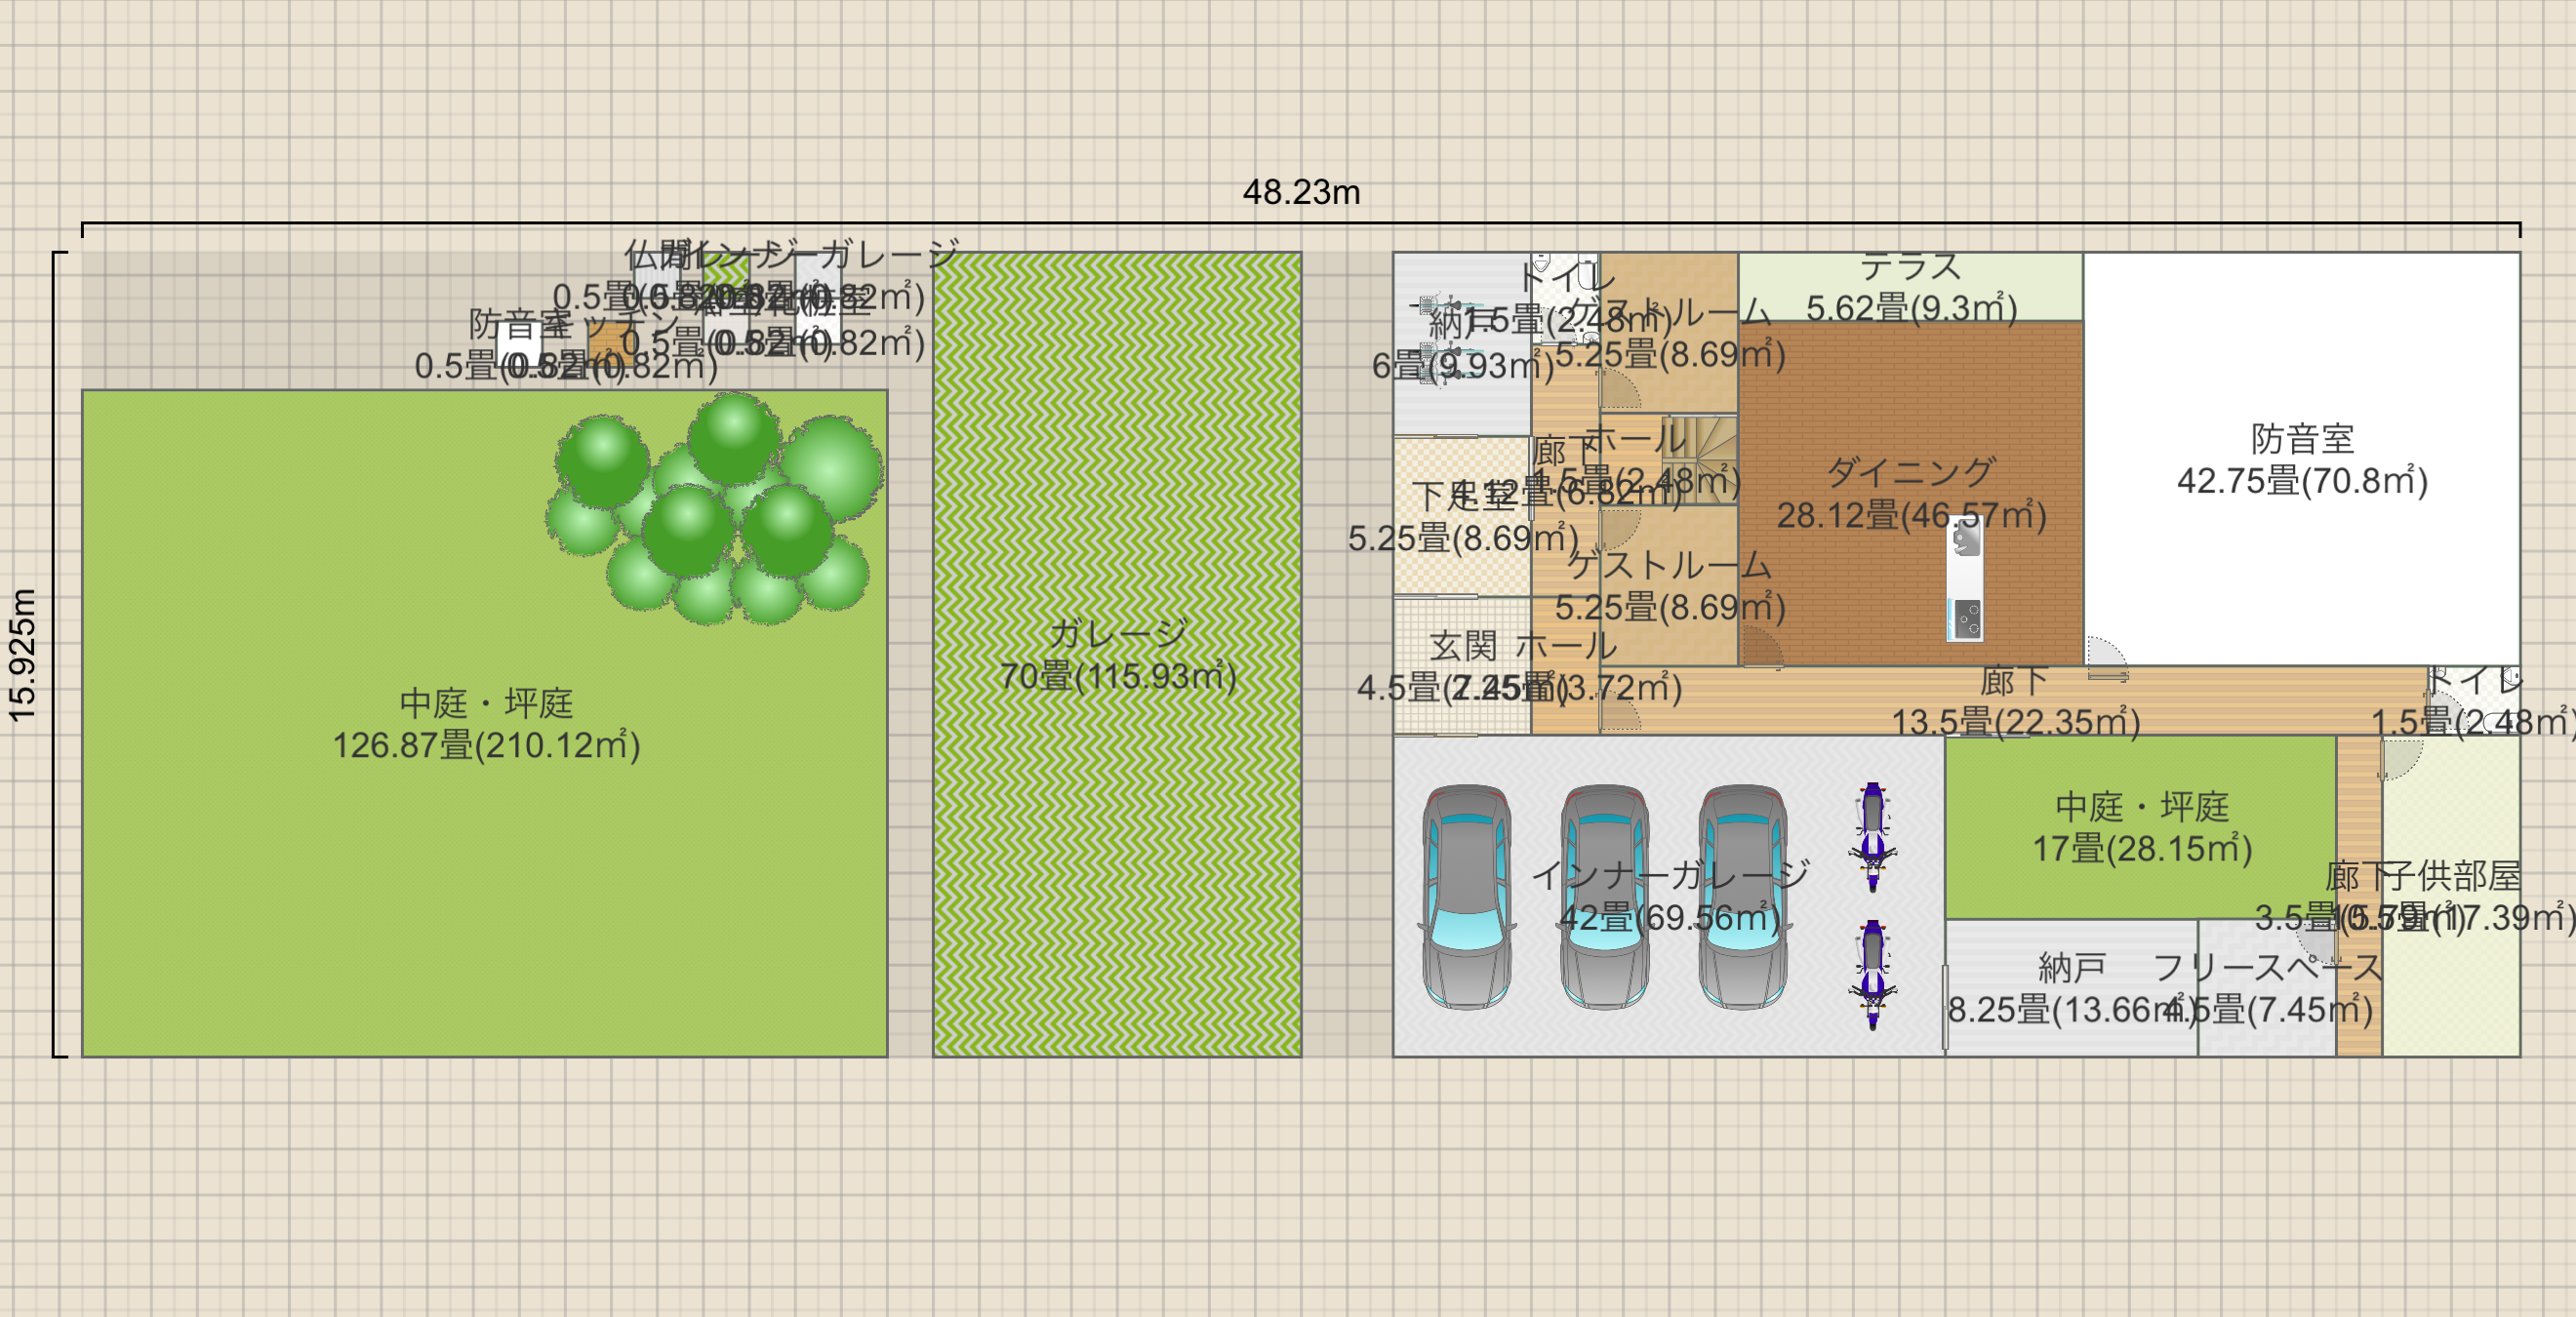Click the 15.925m height dimension label
The height and width of the screenshot is (1317, 2576).
[22, 655]
